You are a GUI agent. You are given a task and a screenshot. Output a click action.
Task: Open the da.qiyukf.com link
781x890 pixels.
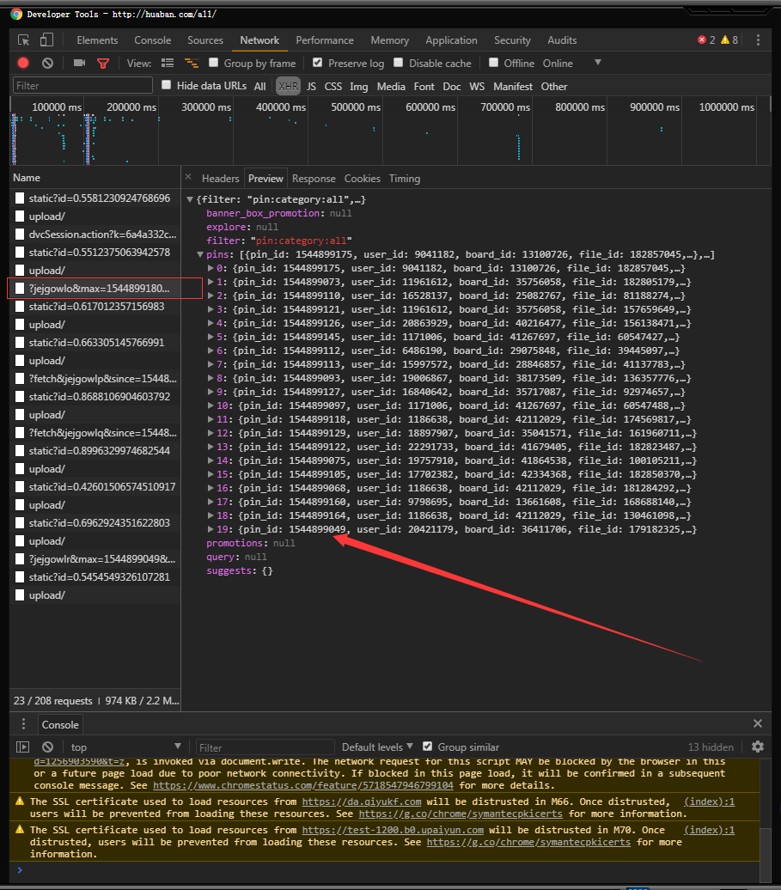coord(362,802)
